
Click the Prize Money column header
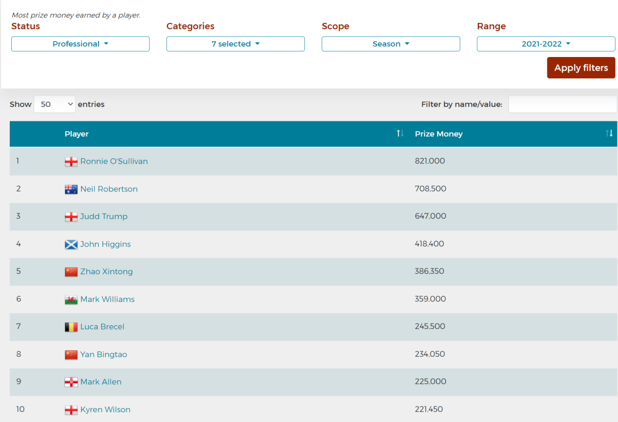(439, 134)
